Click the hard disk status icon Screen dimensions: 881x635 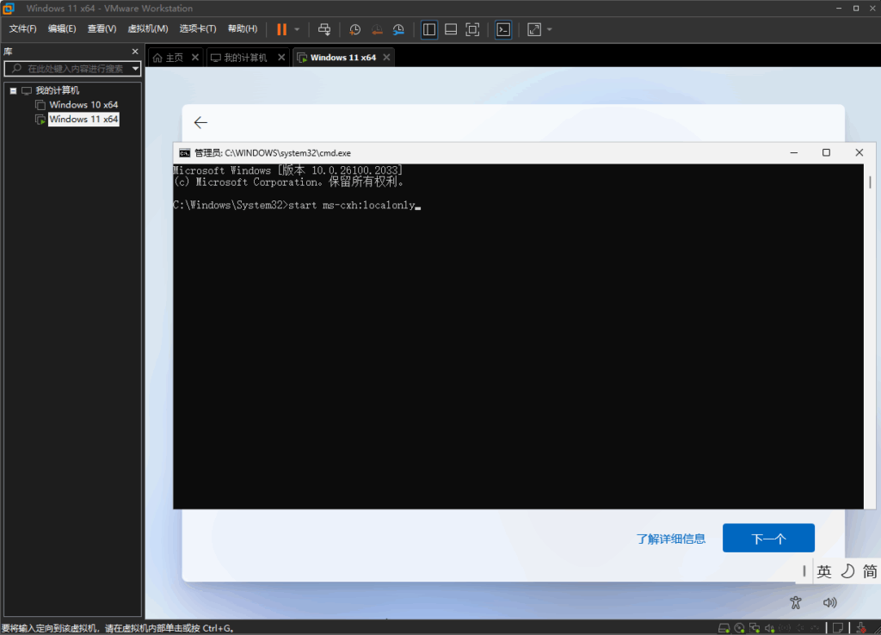click(x=724, y=628)
